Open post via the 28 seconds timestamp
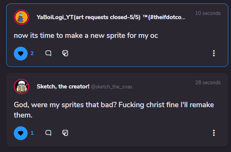 coord(208,82)
